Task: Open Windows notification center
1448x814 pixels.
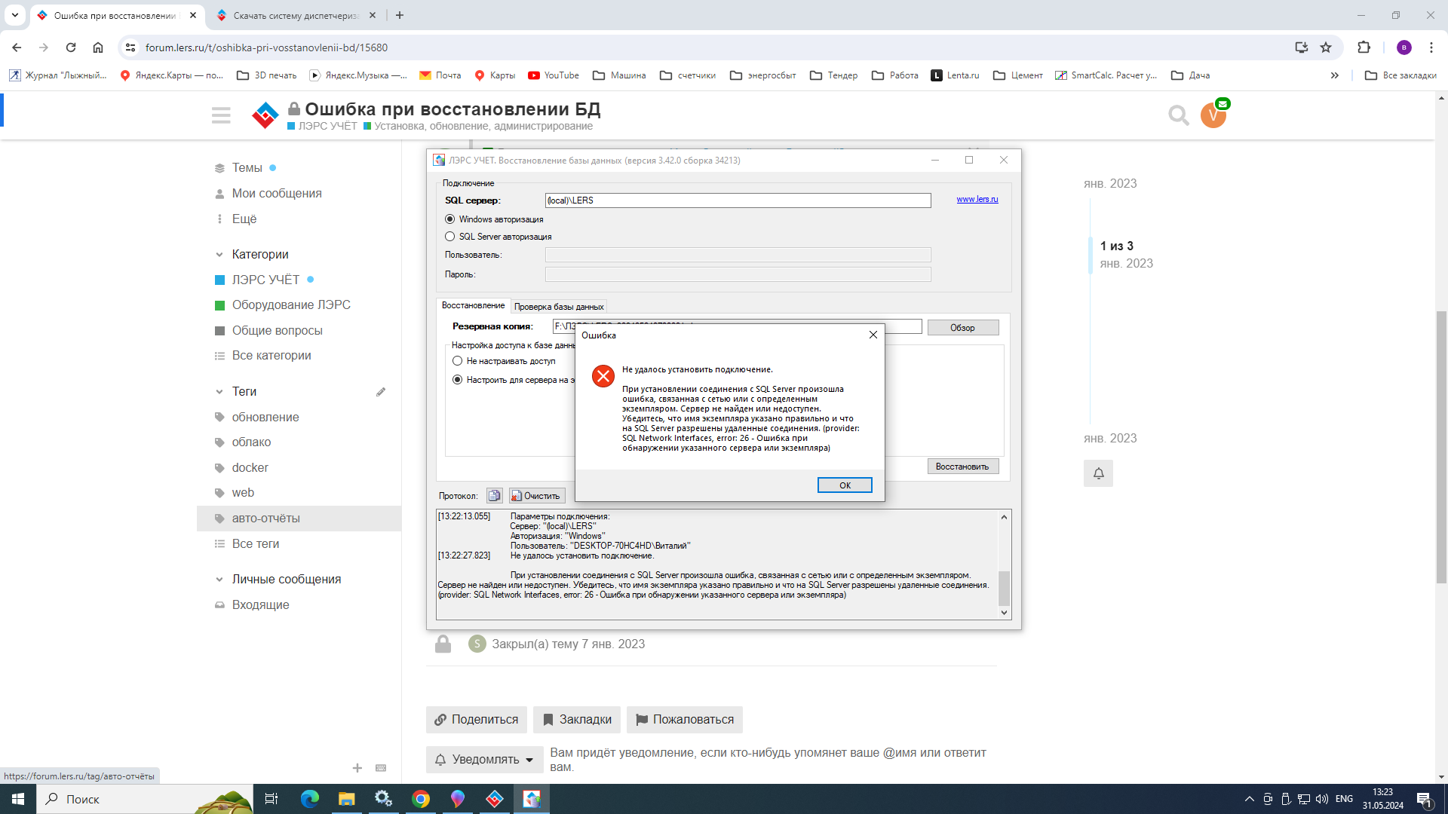Action: click(x=1425, y=799)
